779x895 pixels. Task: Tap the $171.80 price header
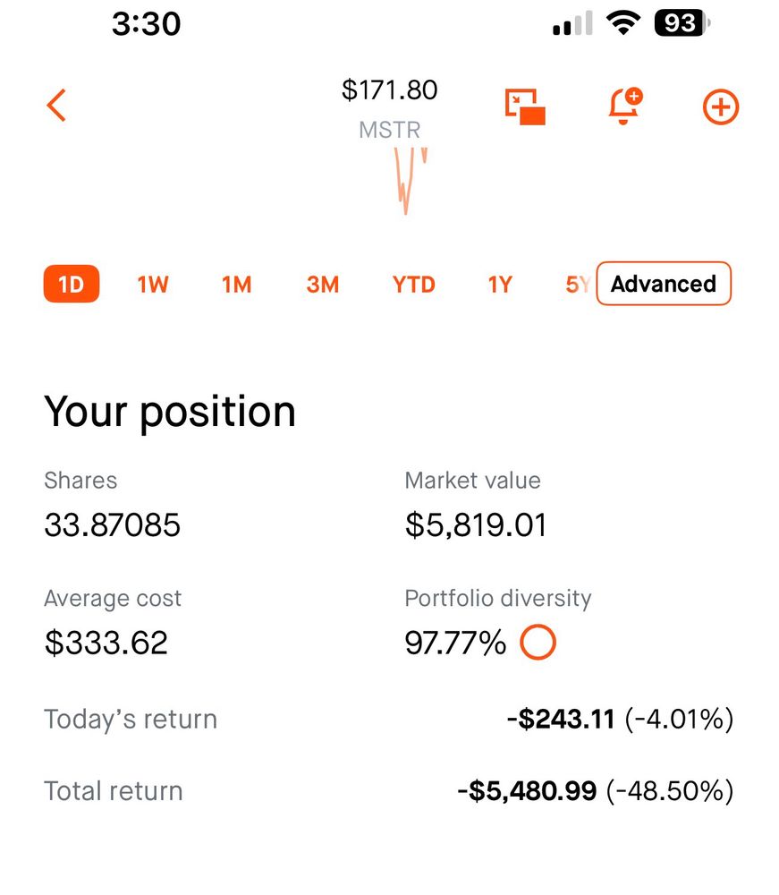point(390,90)
